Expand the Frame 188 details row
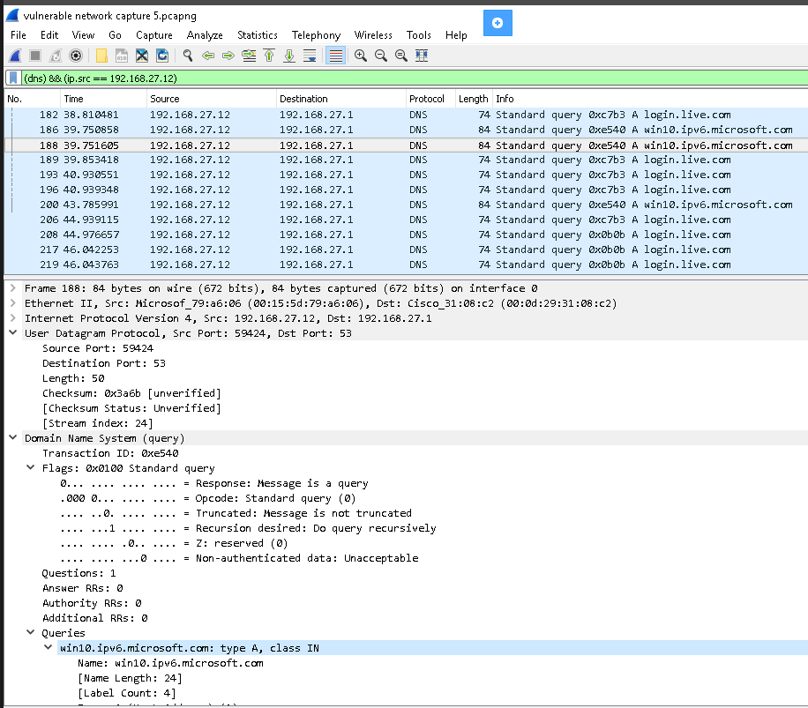 pyautogui.click(x=12, y=288)
